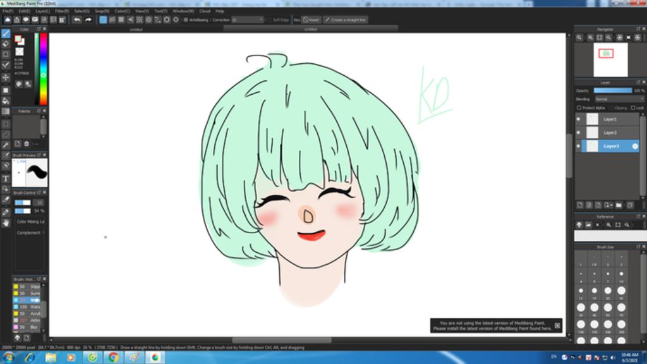The height and width of the screenshot is (364, 647).
Task: Enable the circle snap icon
Action: click(x=148, y=20)
